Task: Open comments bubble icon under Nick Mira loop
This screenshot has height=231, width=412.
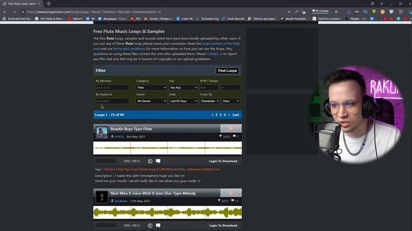Action: pyautogui.click(x=158, y=225)
